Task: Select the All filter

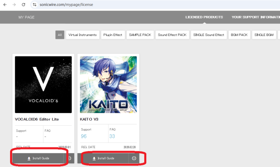Action: [x=60, y=35]
